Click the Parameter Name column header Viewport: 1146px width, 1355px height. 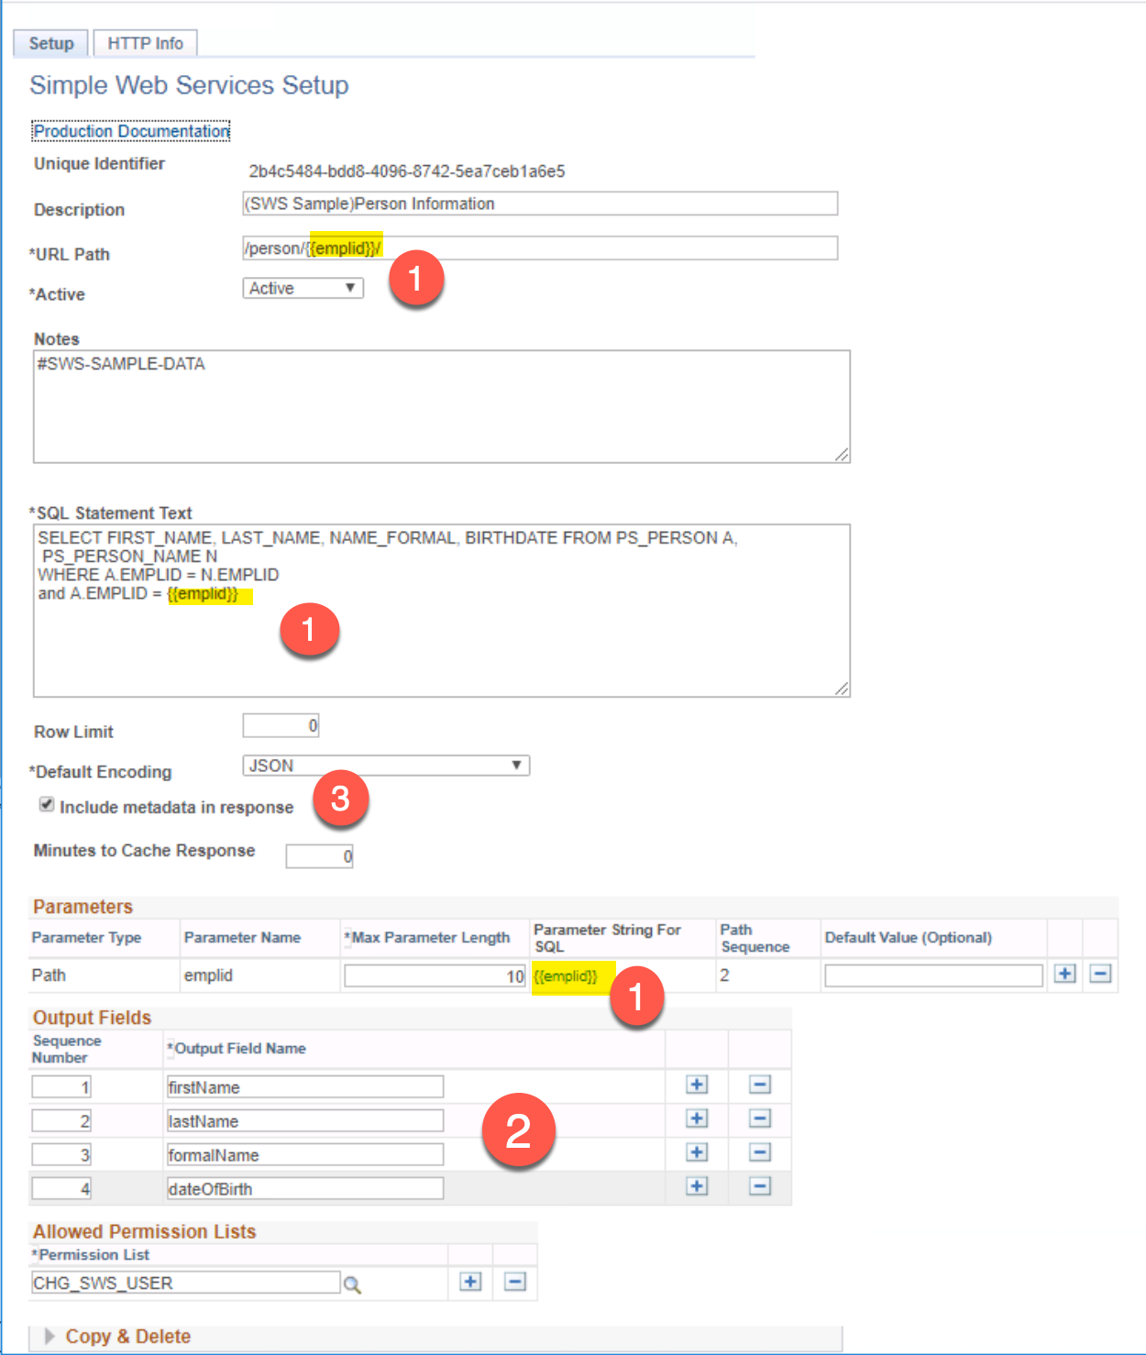242,937
